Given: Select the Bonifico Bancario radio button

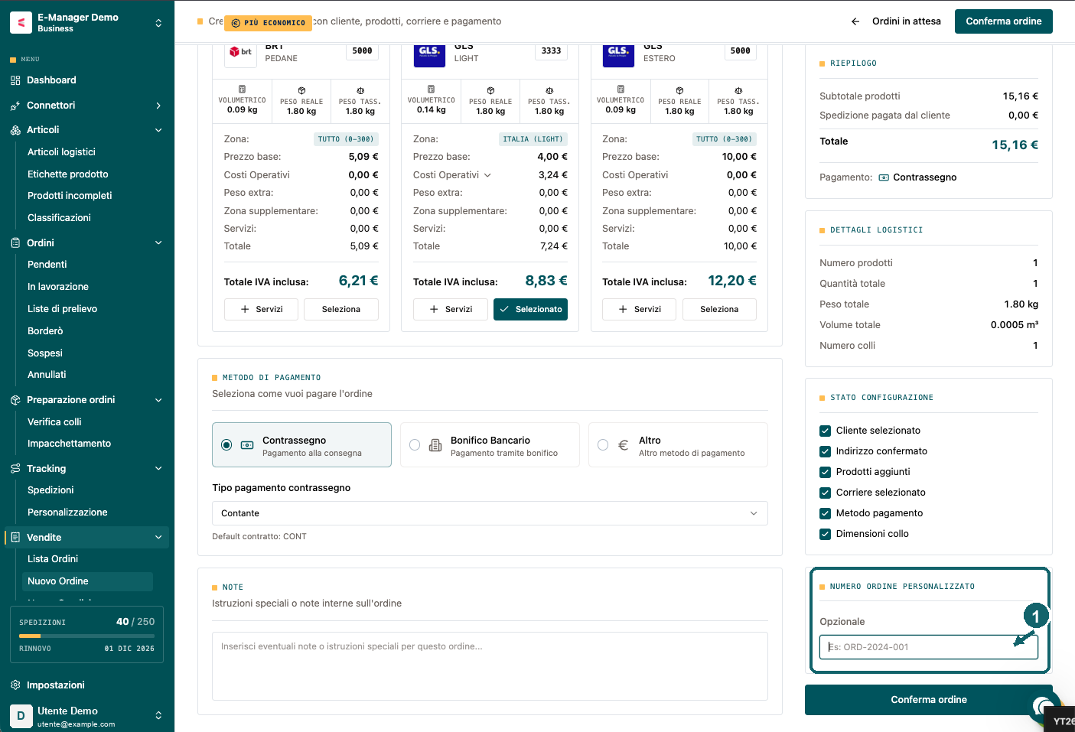Looking at the screenshot, I should pos(415,445).
